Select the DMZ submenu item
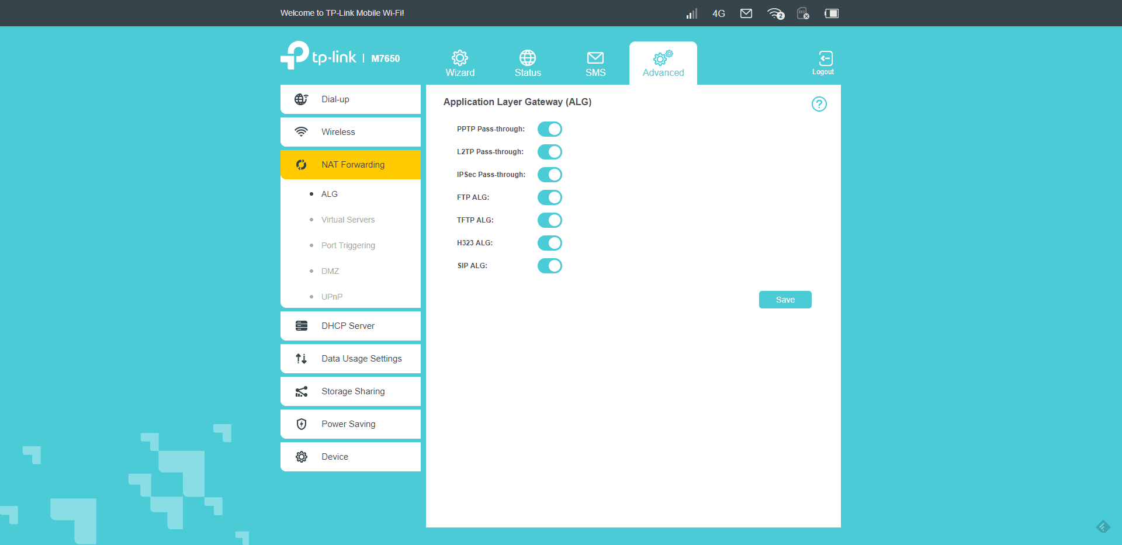This screenshot has width=1122, height=545. (x=330, y=271)
